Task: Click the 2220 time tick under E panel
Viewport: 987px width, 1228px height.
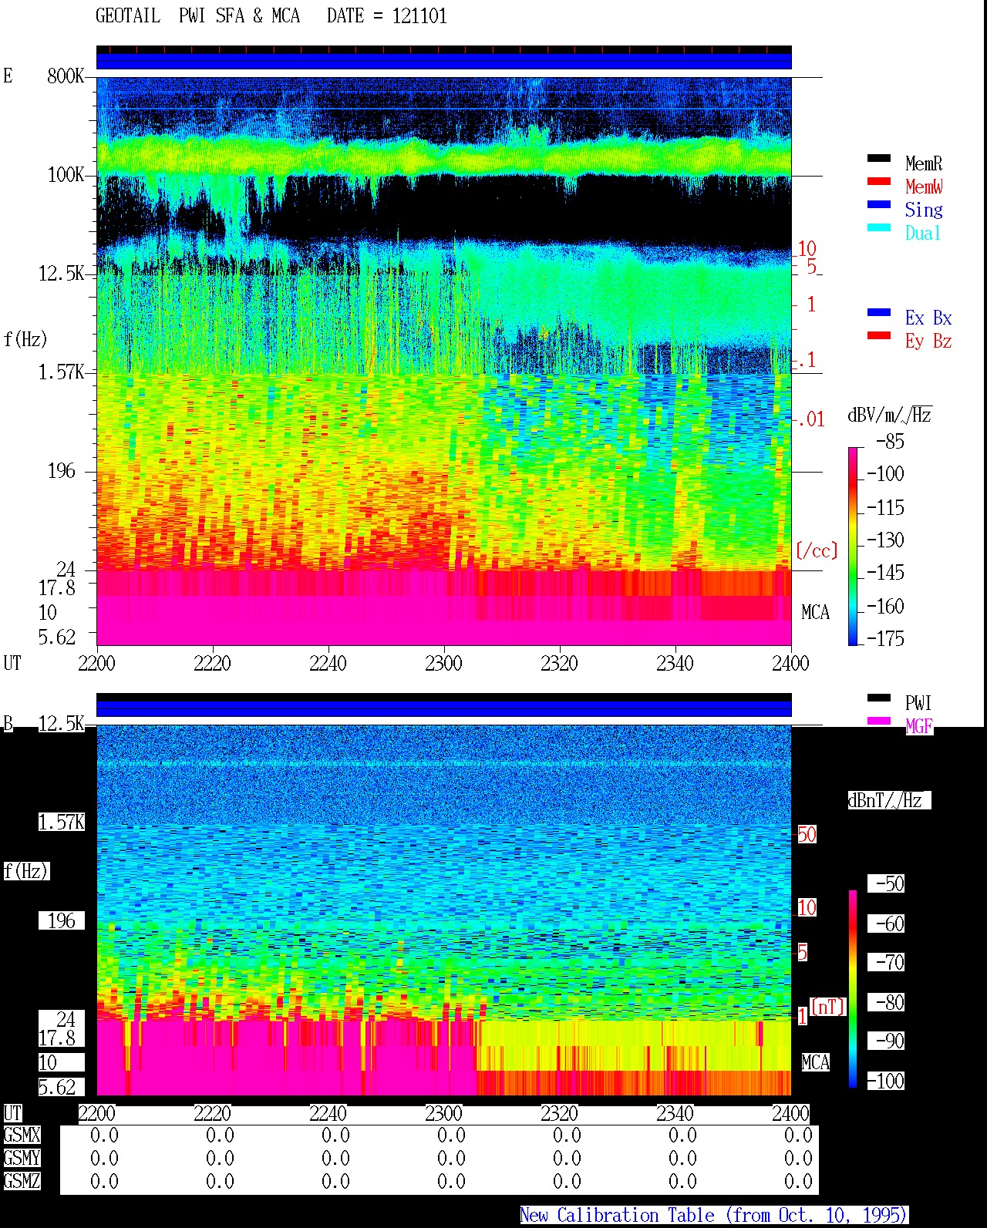Action: [212, 664]
